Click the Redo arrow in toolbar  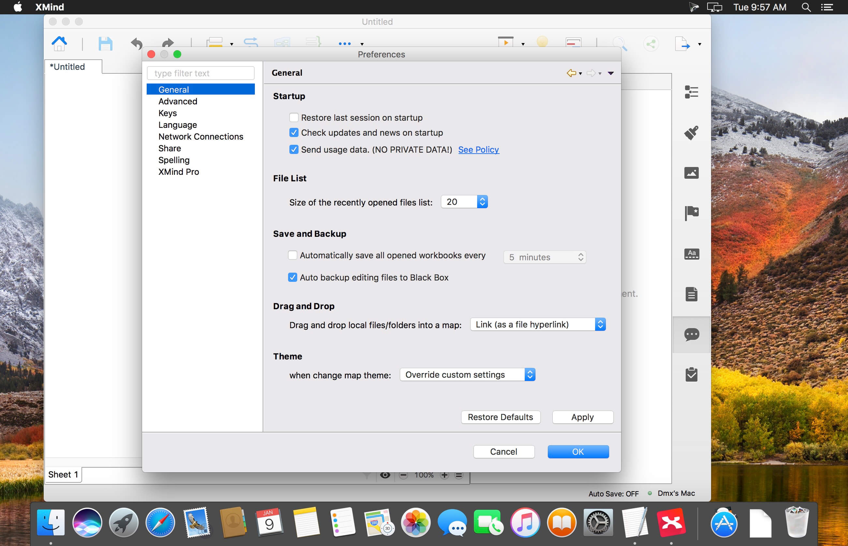click(168, 43)
